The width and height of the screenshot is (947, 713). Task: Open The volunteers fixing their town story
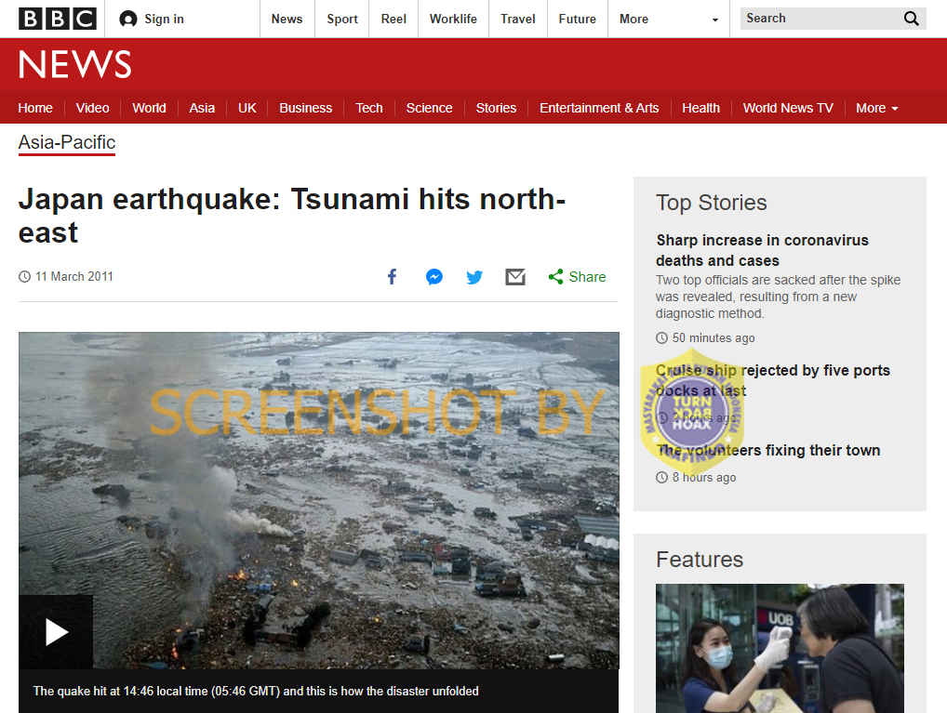pyautogui.click(x=768, y=450)
